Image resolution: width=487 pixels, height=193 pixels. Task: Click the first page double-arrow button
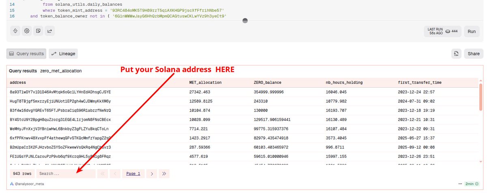pos(103,174)
